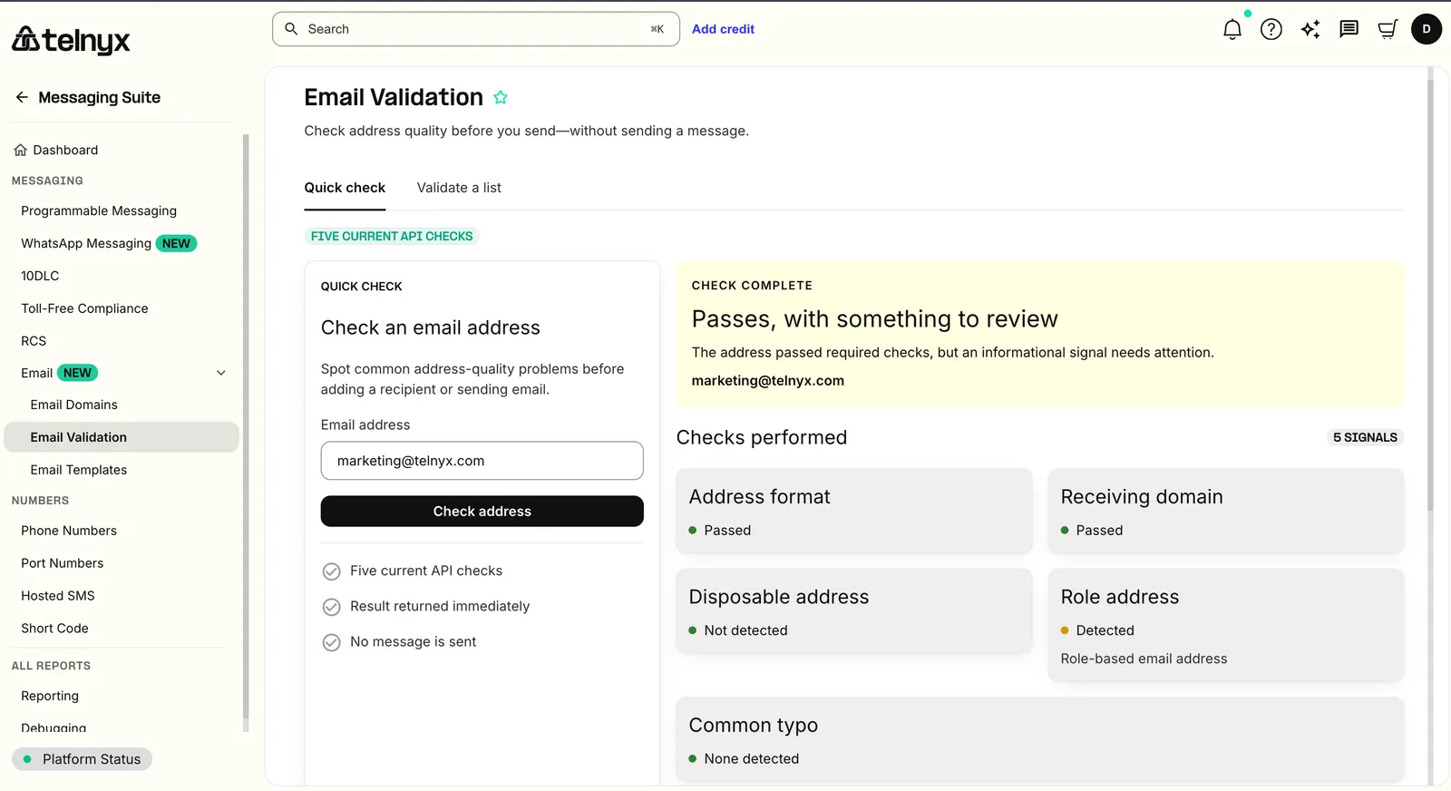Click the FIVE CURRENT API CHECKS badge
Viewport: 1451px width, 791px height.
click(x=392, y=236)
